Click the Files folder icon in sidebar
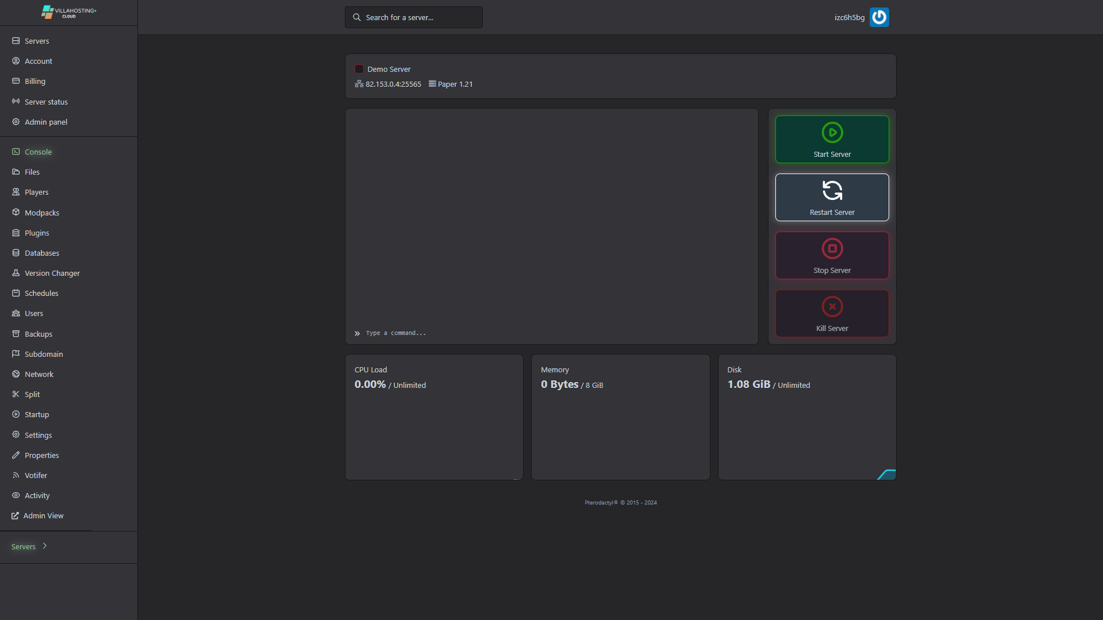The height and width of the screenshot is (620, 1103). pyautogui.click(x=16, y=172)
